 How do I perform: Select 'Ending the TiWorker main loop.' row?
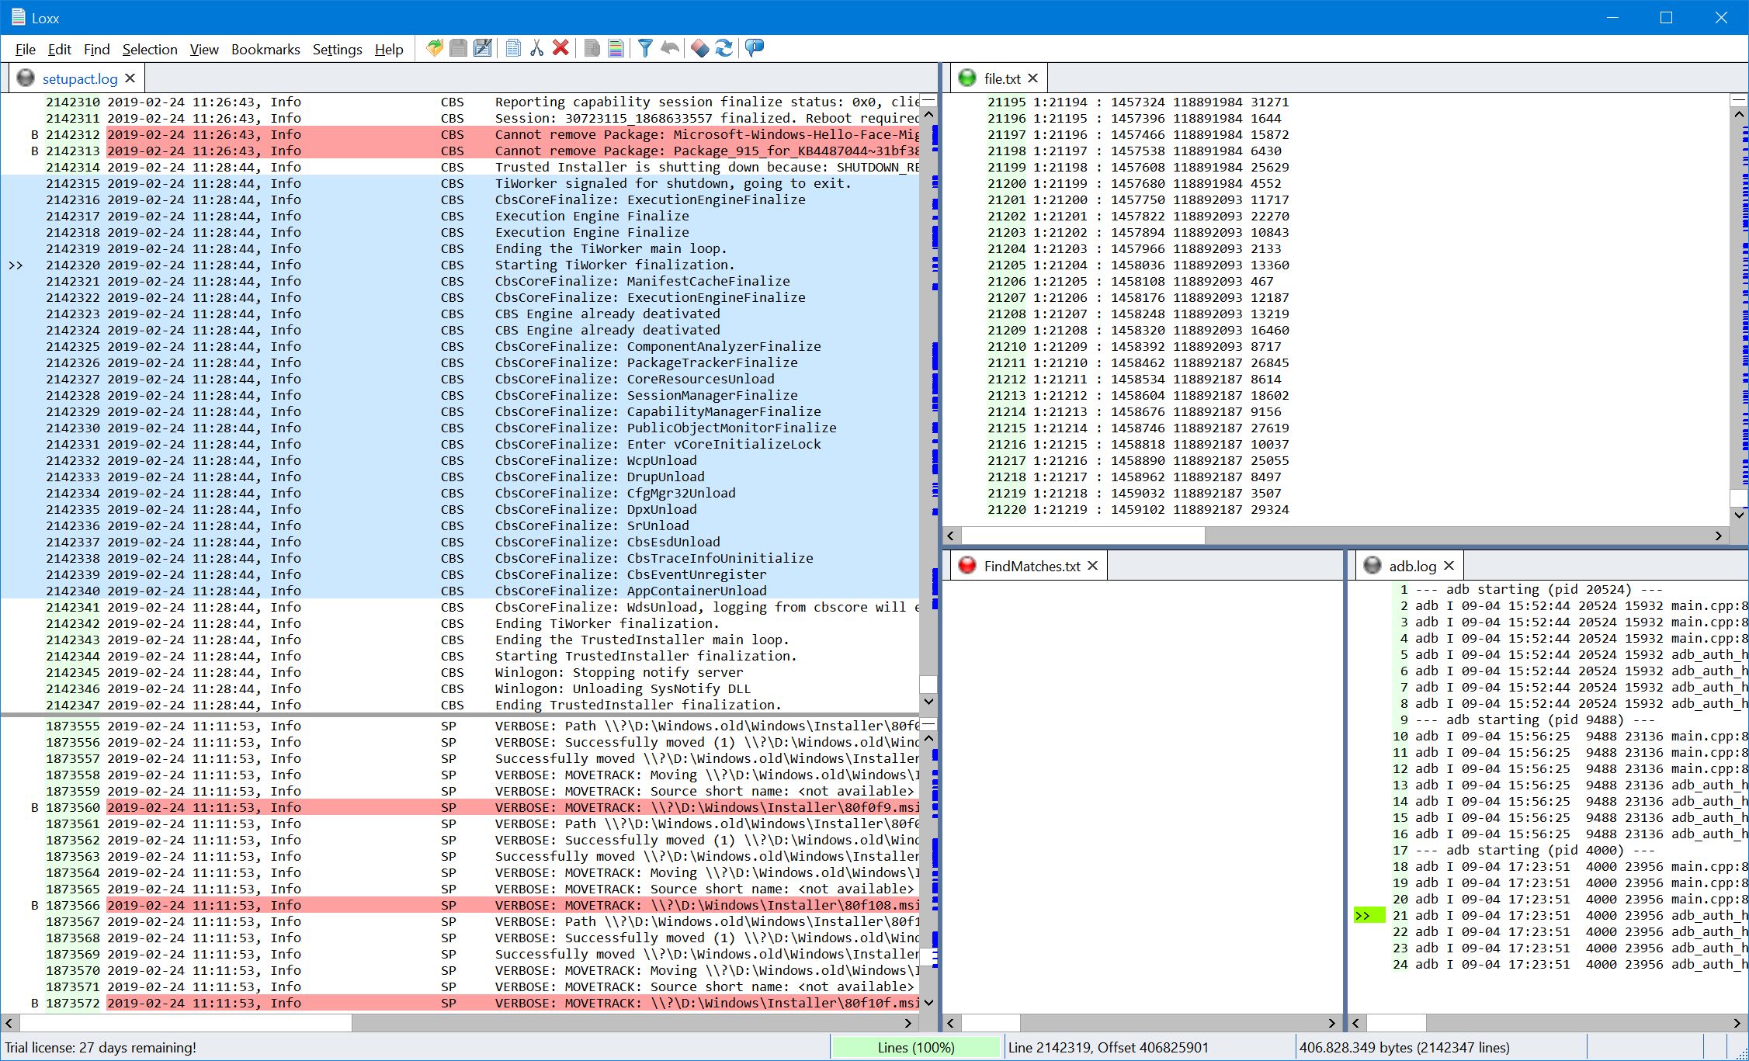pyautogui.click(x=460, y=248)
